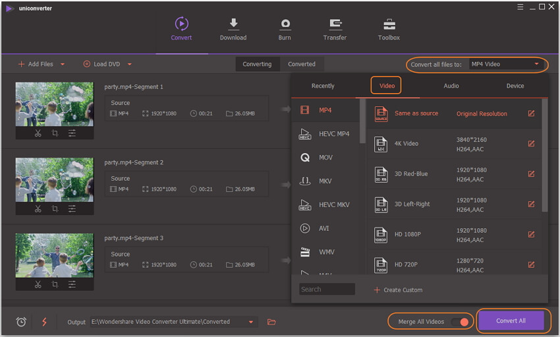Open the Transfer section
Viewport: 560px width, 337px height.
(x=335, y=29)
